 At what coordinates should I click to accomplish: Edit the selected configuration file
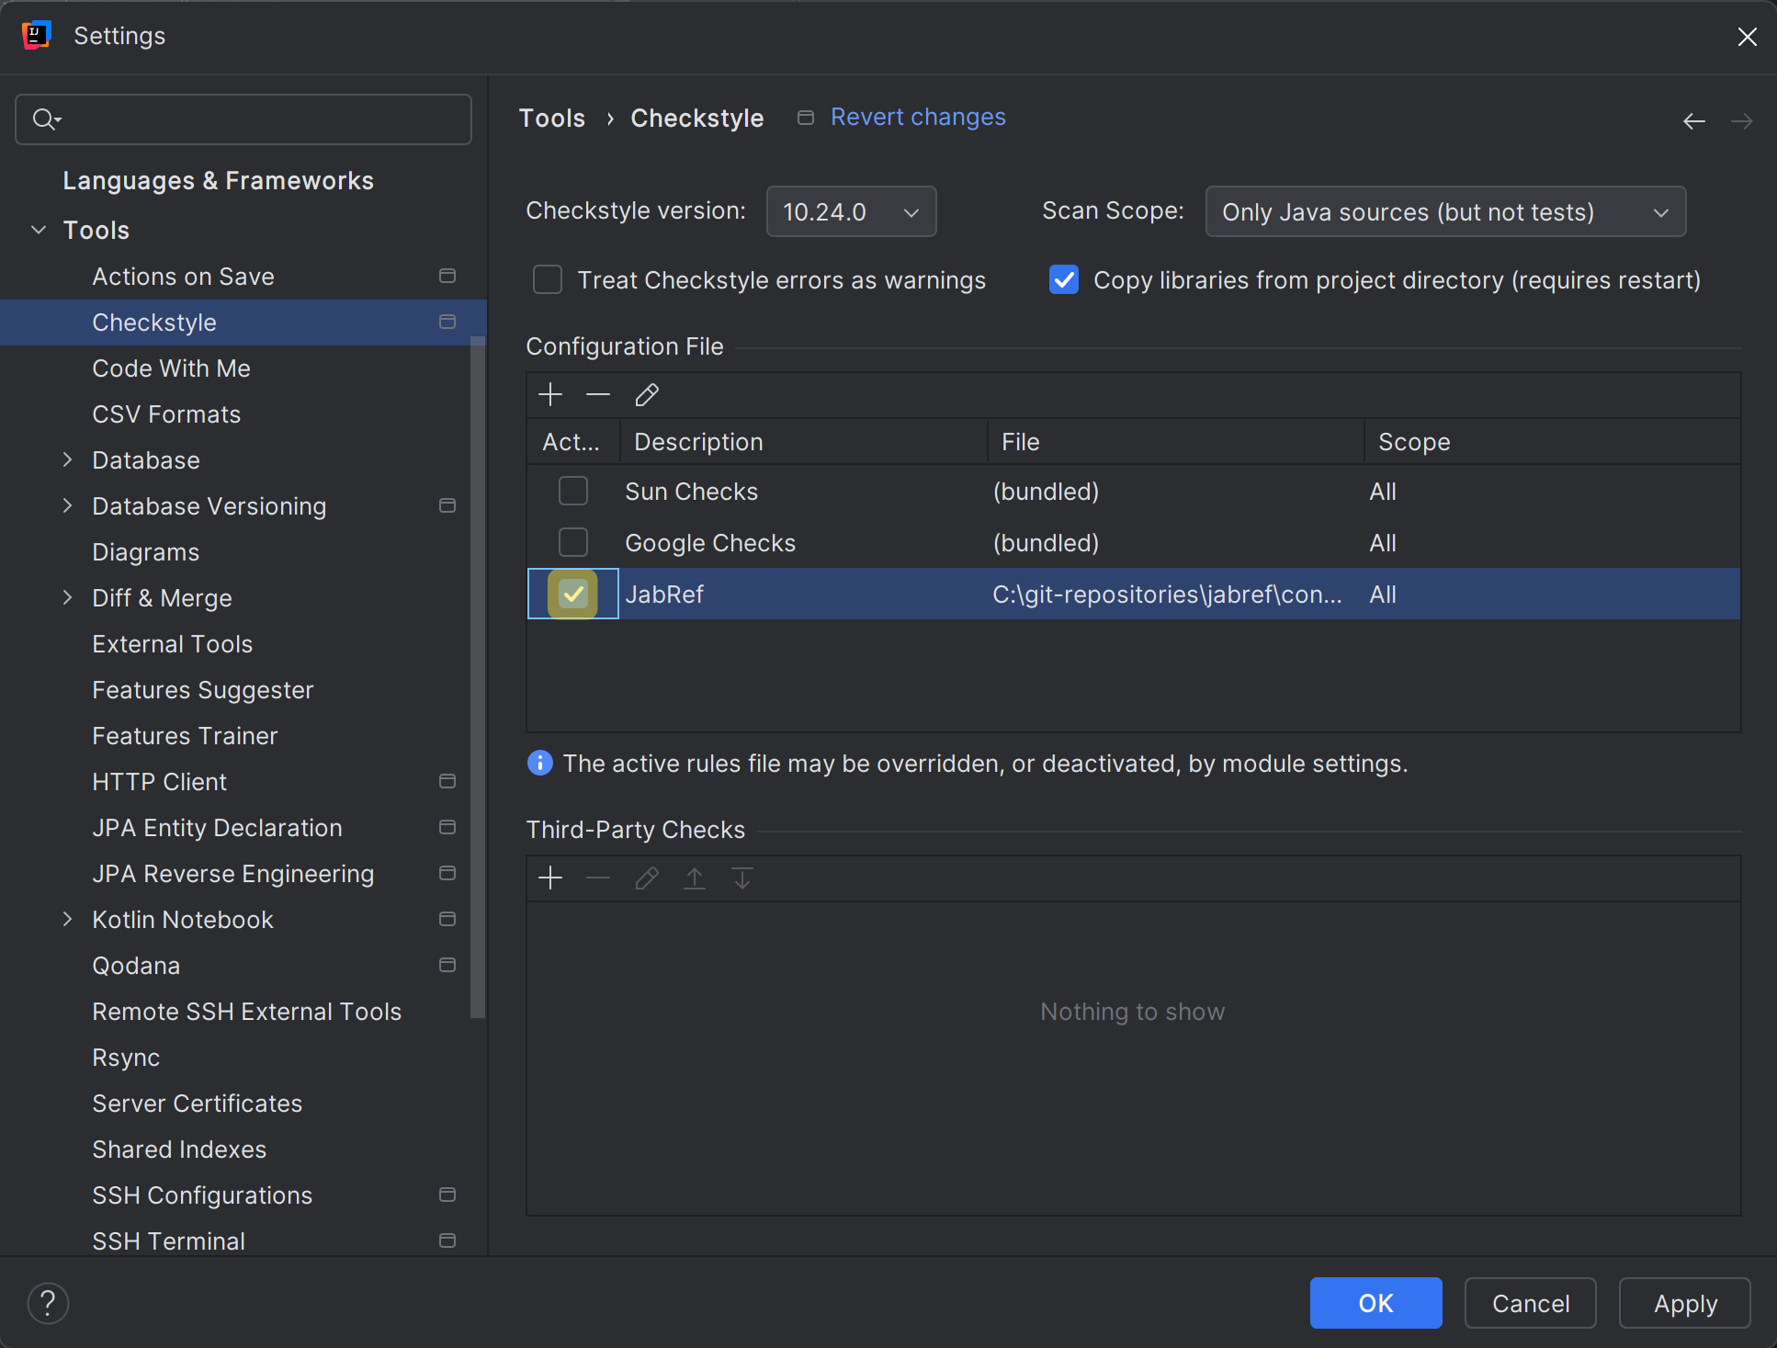click(x=647, y=395)
